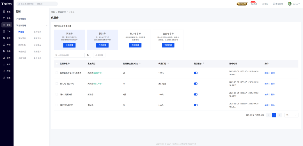Check the 新人无门槛10元 row checkbox
The width and height of the screenshot is (303, 146).
pos(57,84)
